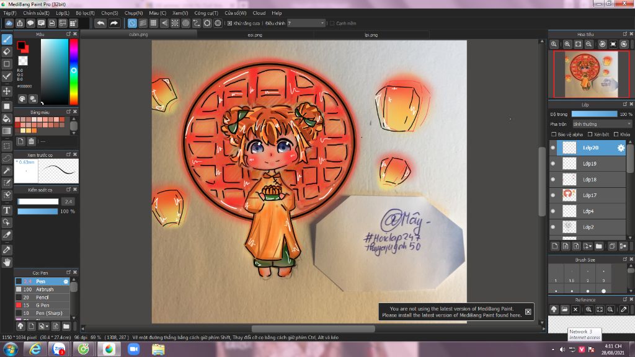Select the Bucket fill tool
Screen dimensions: 635x357
pos(7,118)
